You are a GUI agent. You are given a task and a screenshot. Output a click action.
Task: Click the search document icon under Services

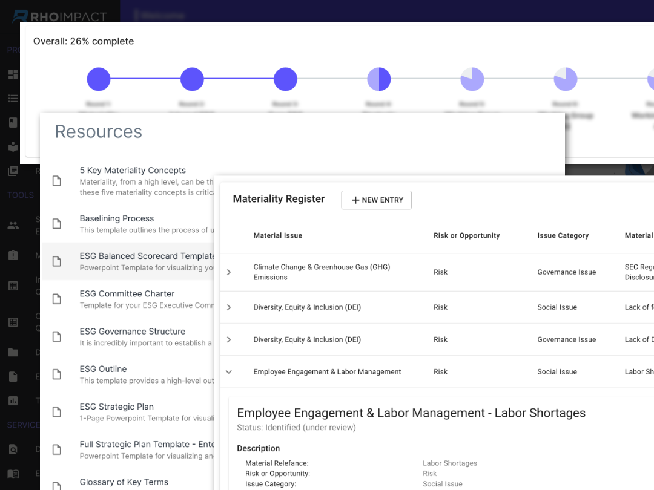[x=13, y=449]
